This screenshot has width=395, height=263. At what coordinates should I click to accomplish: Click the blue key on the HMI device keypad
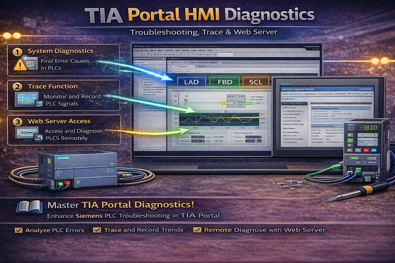click(374, 151)
